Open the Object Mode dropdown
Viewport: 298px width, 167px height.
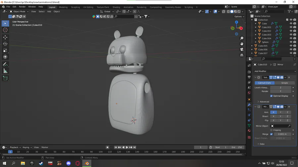[19, 12]
